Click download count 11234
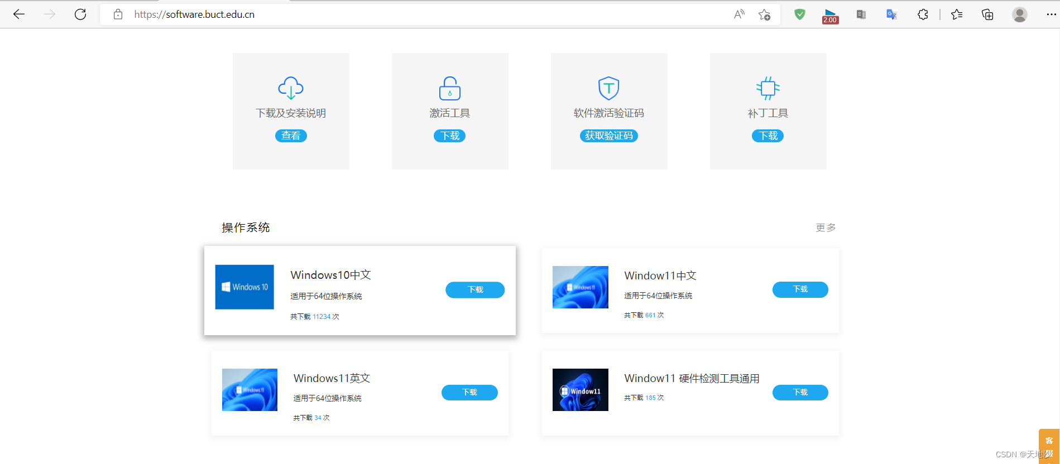This screenshot has width=1060, height=464. tap(322, 317)
